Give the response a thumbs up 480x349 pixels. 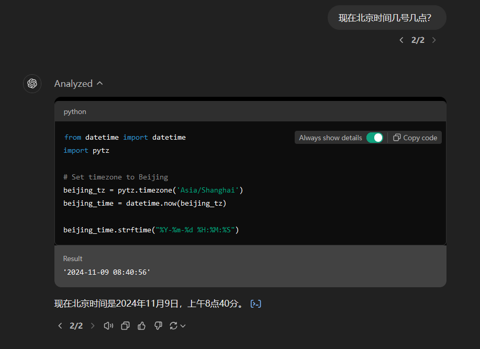[x=141, y=326]
